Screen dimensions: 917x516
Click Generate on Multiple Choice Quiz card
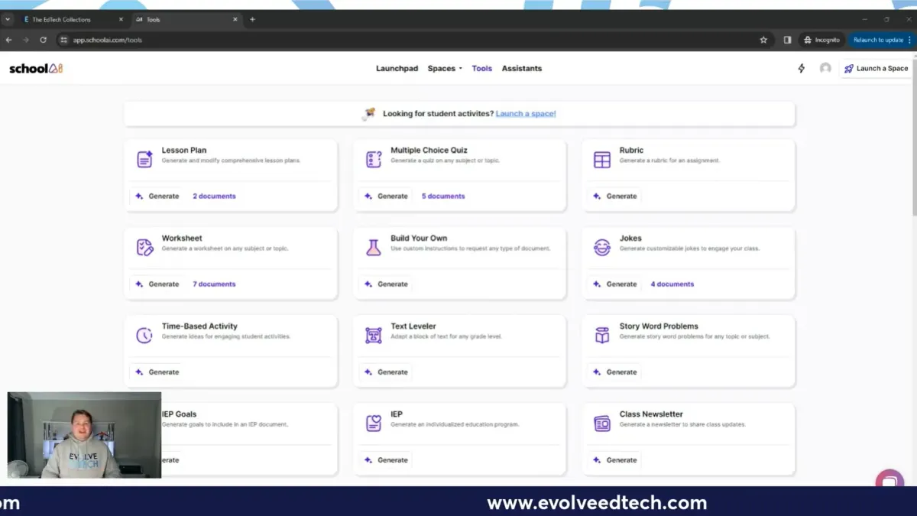point(386,196)
